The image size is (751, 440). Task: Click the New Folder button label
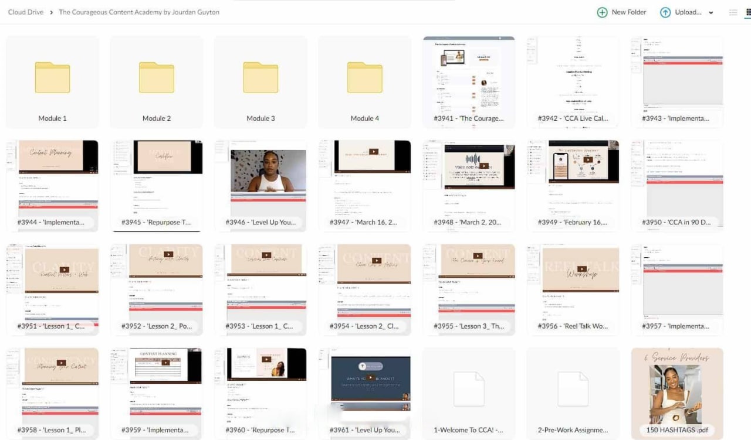[x=629, y=12]
